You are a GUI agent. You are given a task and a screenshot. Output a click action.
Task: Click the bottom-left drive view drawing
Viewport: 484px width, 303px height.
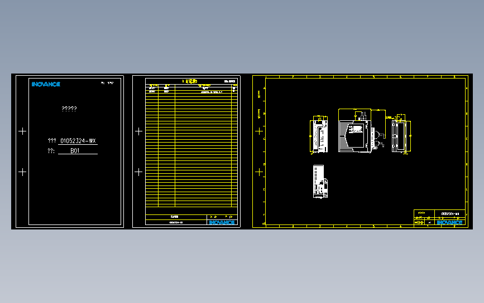pos(320,182)
